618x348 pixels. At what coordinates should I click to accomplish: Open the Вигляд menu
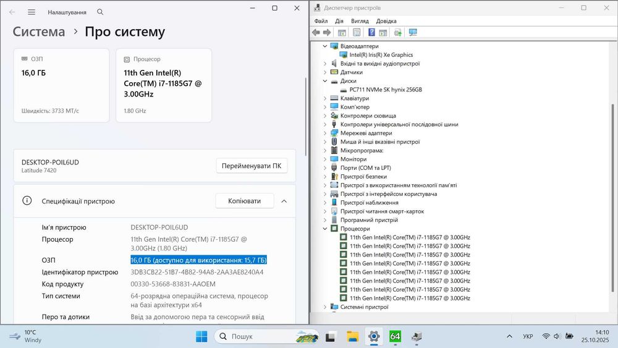pos(360,21)
